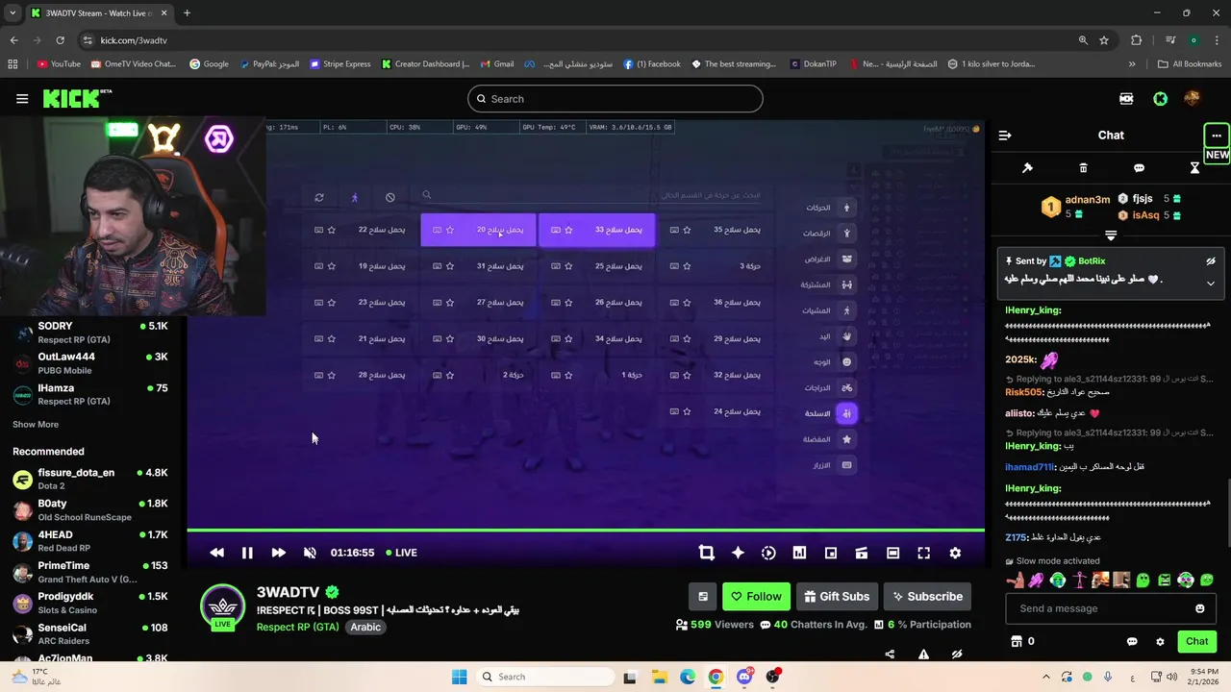Click the user avatar in Kick top-right
This screenshot has width=1231, height=692.
[x=1193, y=98]
